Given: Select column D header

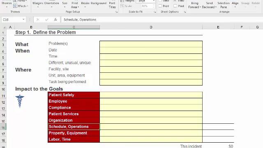Looking at the screenshot, I should point(151,27).
